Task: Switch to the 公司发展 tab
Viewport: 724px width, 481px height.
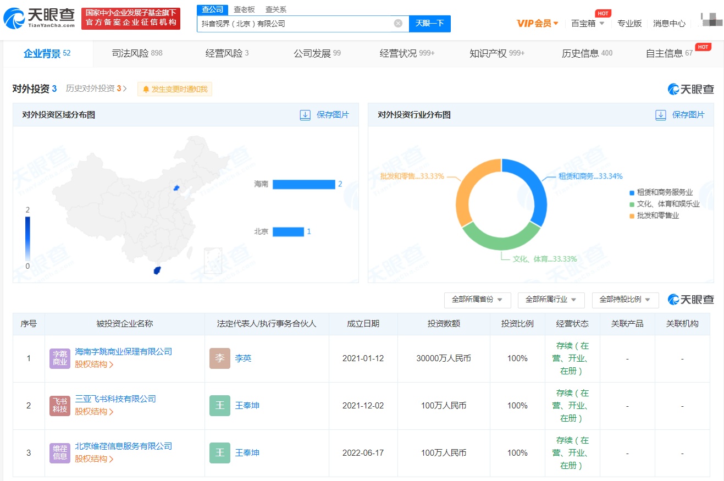Action: pos(317,53)
